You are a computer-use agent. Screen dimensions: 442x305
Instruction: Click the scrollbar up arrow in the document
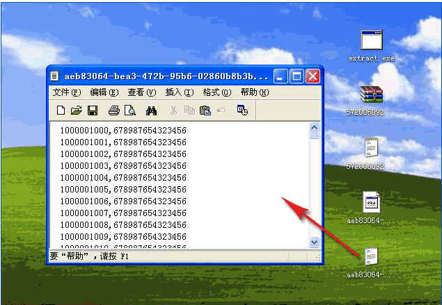pyautogui.click(x=314, y=128)
